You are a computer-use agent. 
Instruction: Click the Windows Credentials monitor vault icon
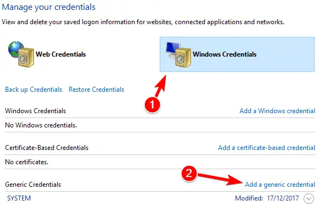[x=178, y=54]
